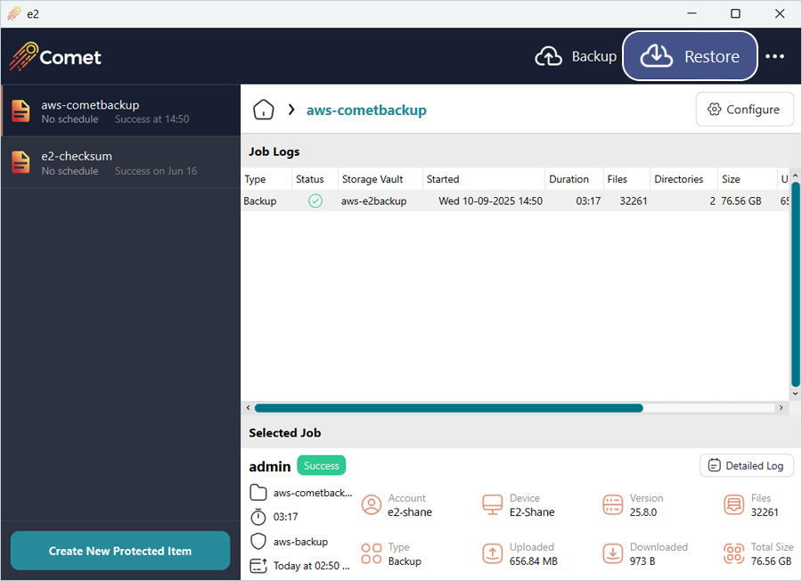
Task: Click the Device monitor icon
Action: click(493, 504)
